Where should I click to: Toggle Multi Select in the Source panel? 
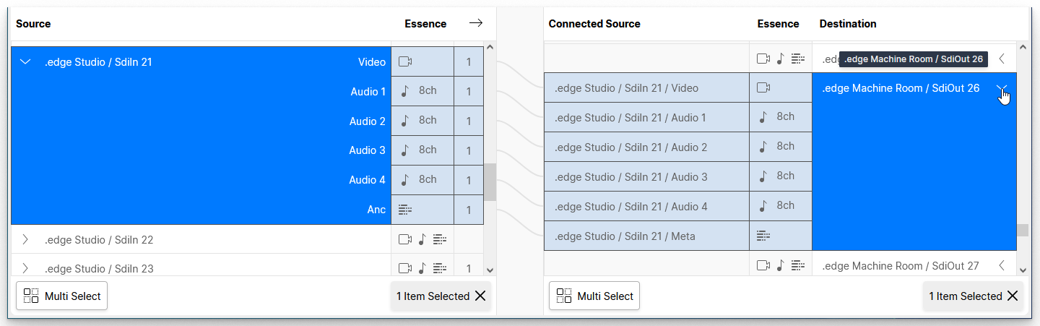(x=62, y=296)
